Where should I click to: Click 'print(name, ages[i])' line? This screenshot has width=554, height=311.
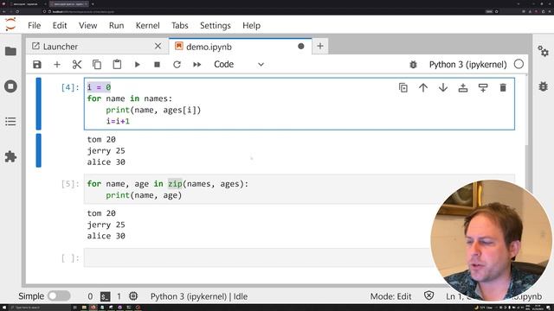click(153, 110)
